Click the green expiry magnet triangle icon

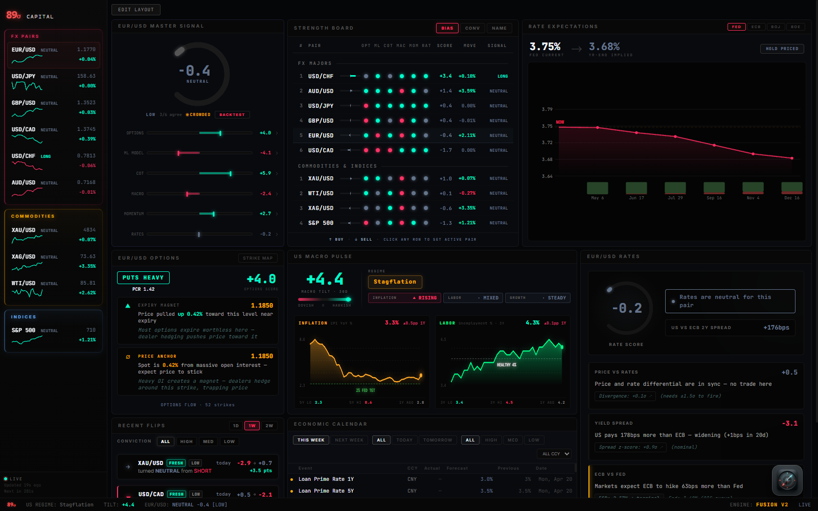coord(127,305)
